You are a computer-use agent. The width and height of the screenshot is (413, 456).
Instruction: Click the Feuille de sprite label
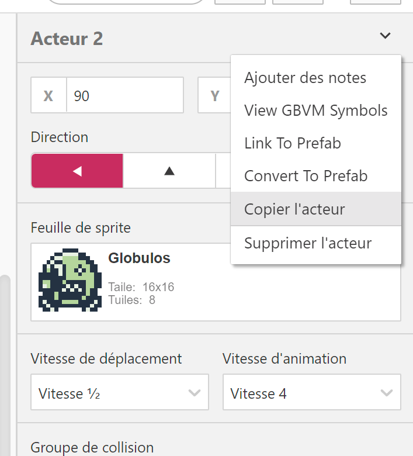[x=81, y=228]
